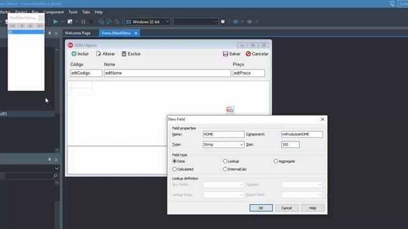Close the New Field dialog
Screen dimensions: 408x229
323,119
